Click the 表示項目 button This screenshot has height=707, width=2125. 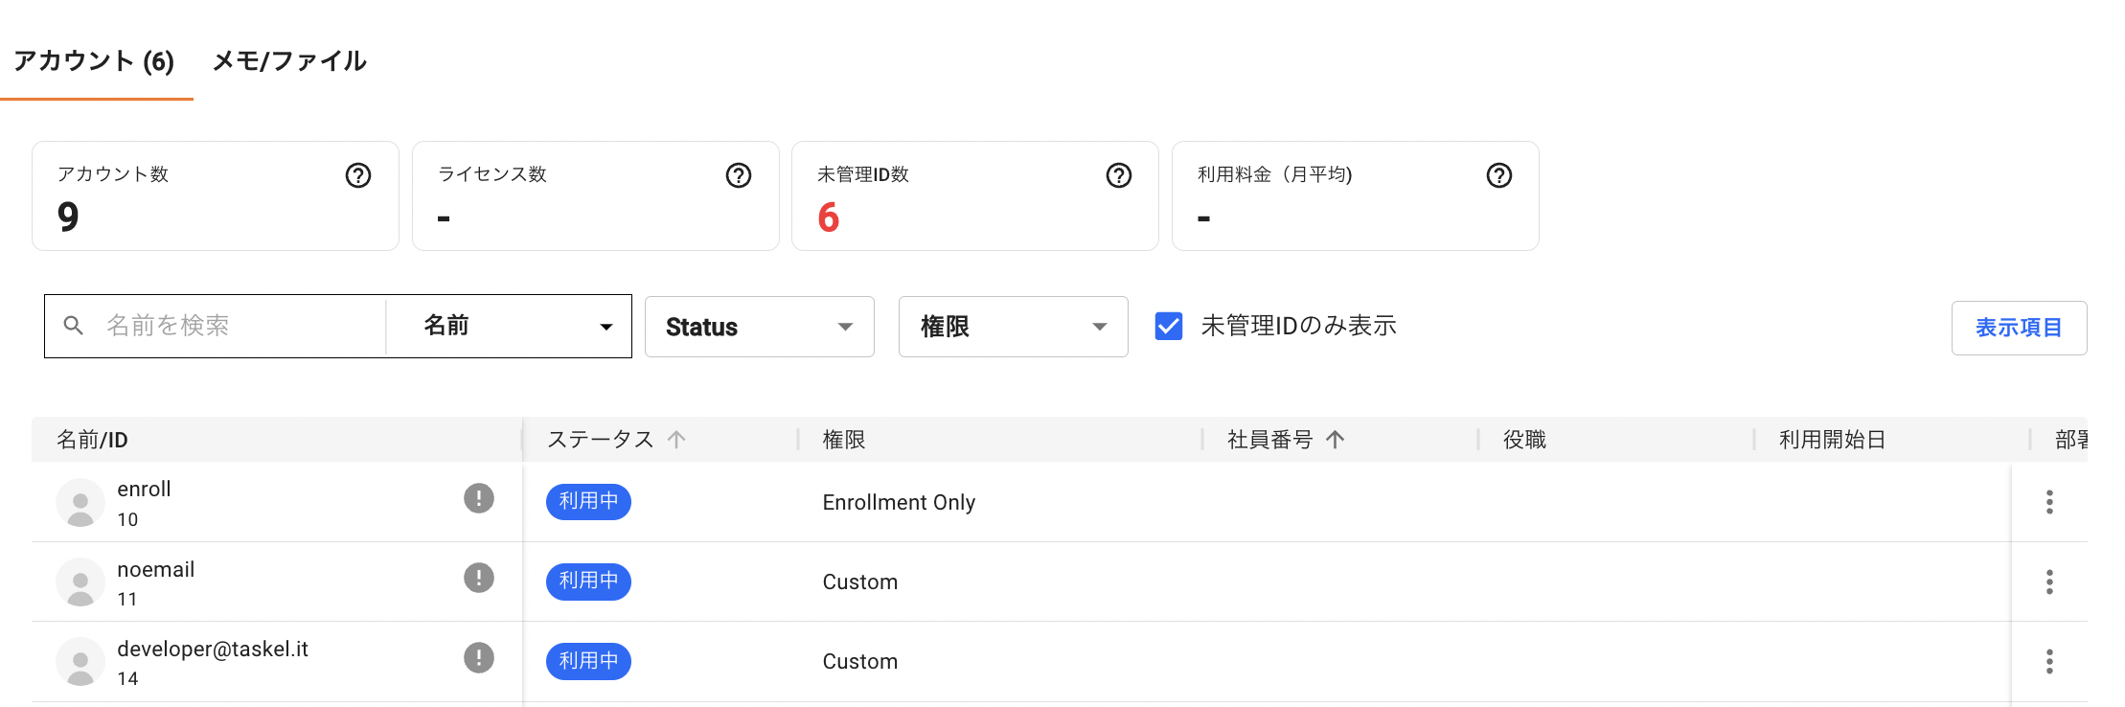pyautogui.click(x=2019, y=328)
